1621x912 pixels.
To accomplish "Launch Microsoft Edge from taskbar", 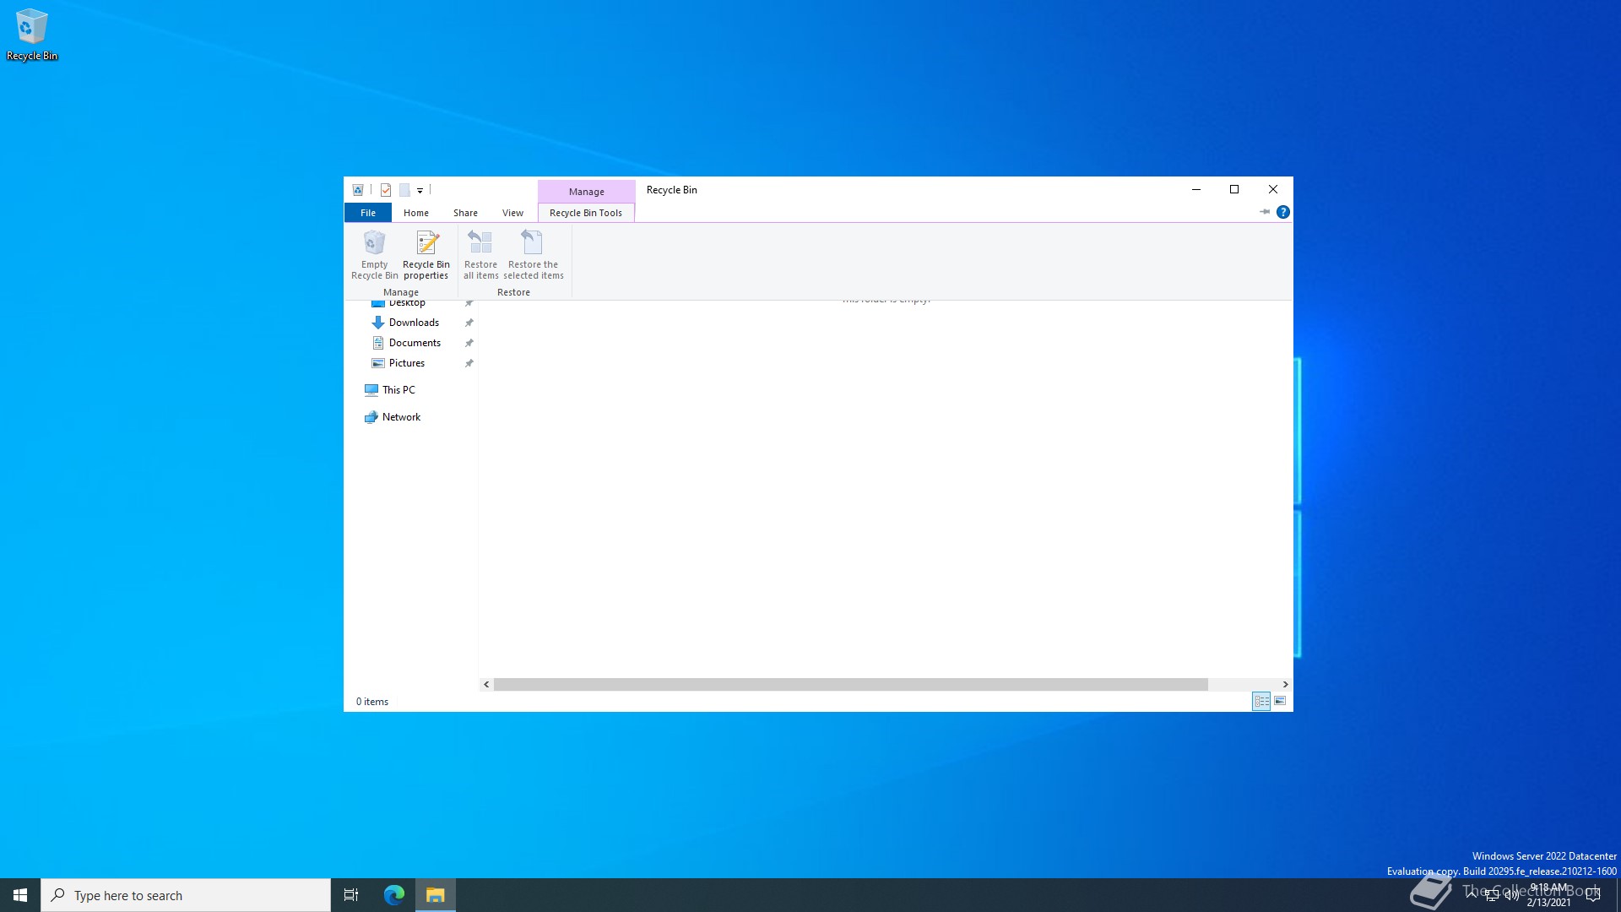I will pyautogui.click(x=394, y=895).
